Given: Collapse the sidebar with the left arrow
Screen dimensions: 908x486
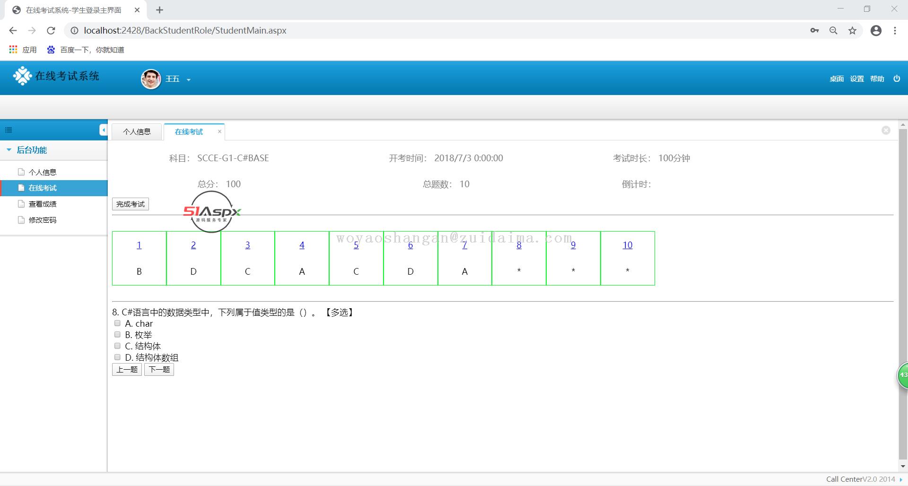Looking at the screenshot, I should (x=104, y=130).
